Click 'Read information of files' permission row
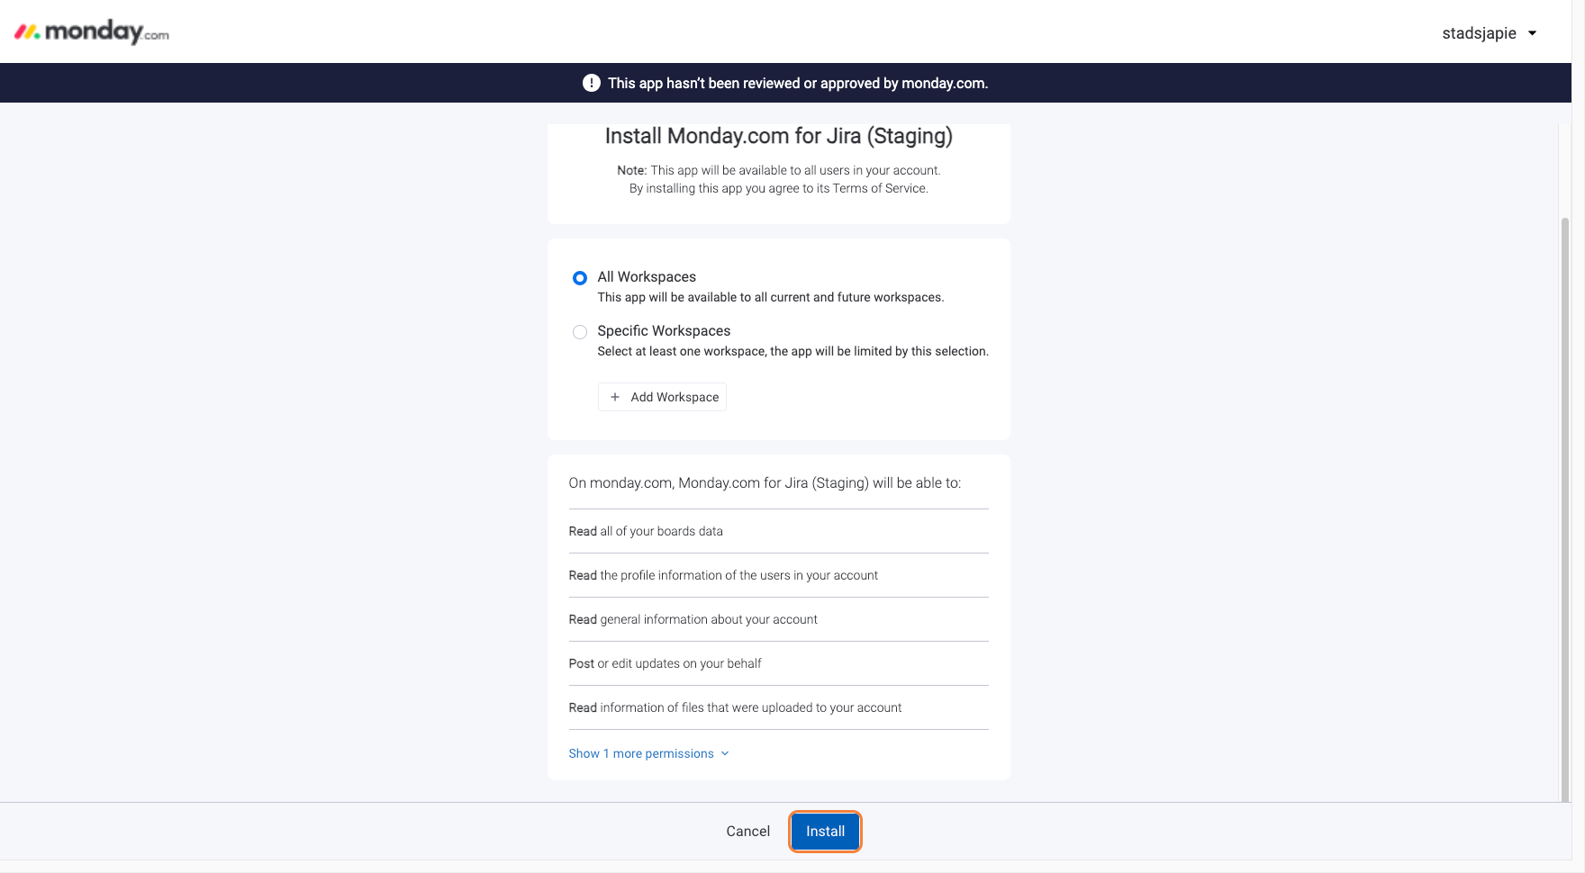The height and width of the screenshot is (873, 1585). click(x=778, y=707)
